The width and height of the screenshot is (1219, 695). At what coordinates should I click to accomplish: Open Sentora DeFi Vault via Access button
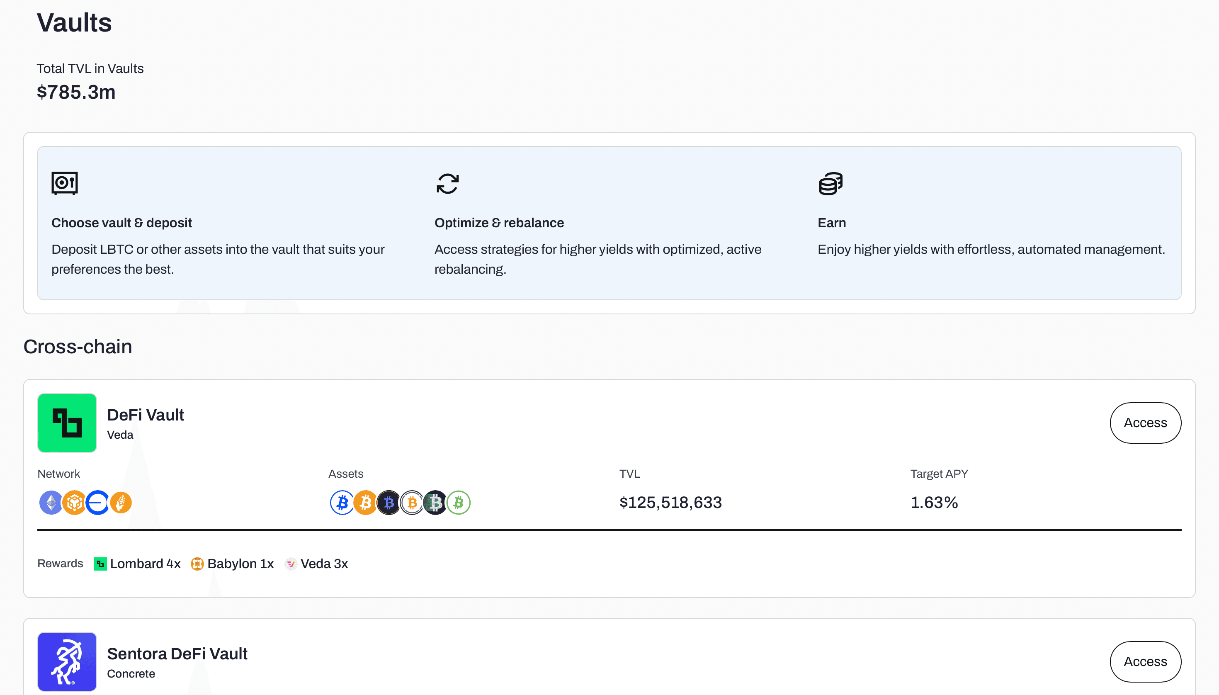click(x=1145, y=661)
